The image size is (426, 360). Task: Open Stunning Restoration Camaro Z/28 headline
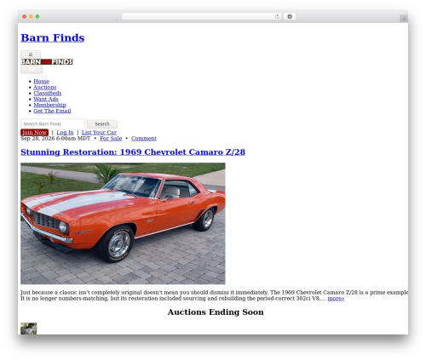[x=133, y=152]
